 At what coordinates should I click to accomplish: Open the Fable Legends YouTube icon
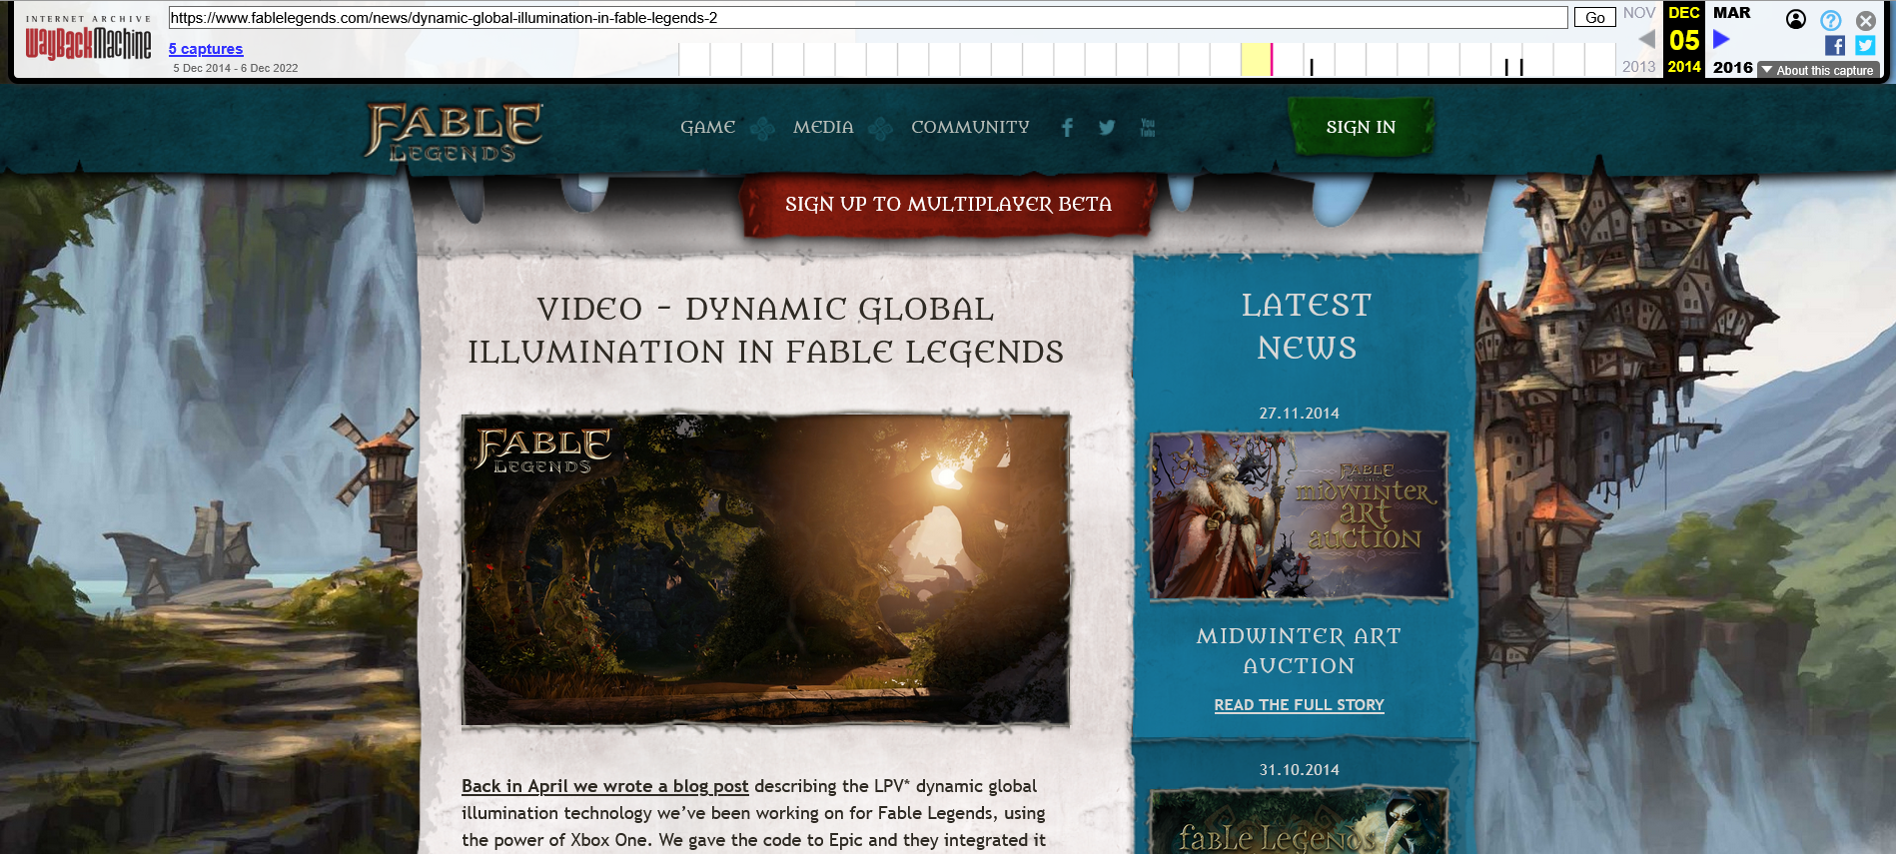(x=1148, y=128)
